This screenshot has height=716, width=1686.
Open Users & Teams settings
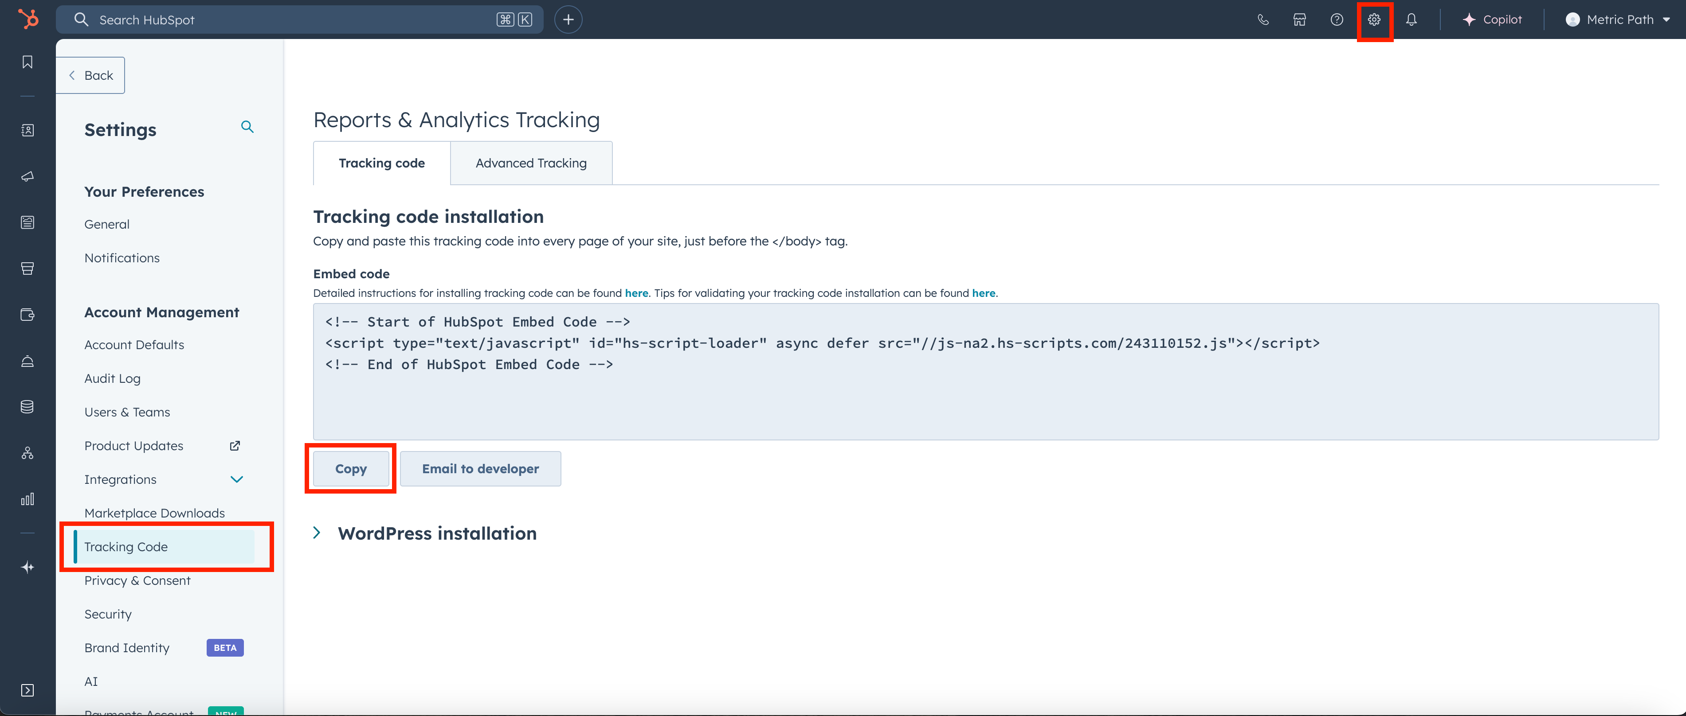tap(127, 412)
